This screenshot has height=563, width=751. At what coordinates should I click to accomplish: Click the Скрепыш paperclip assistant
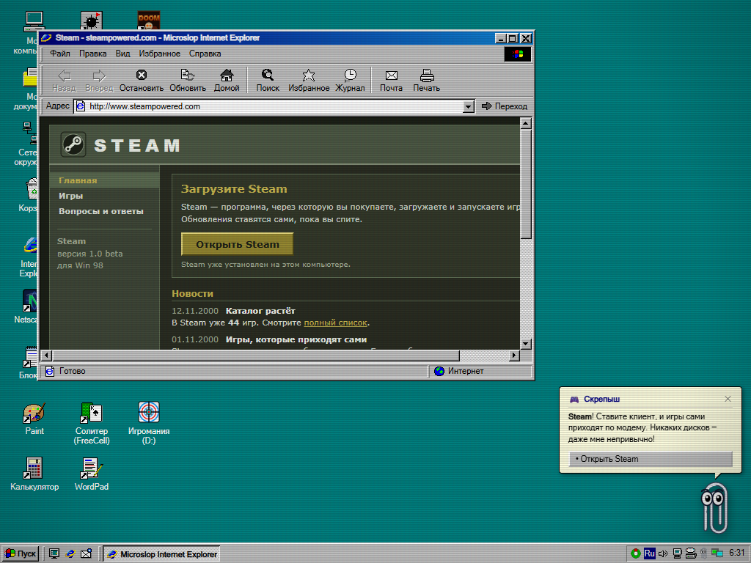pyautogui.click(x=714, y=507)
